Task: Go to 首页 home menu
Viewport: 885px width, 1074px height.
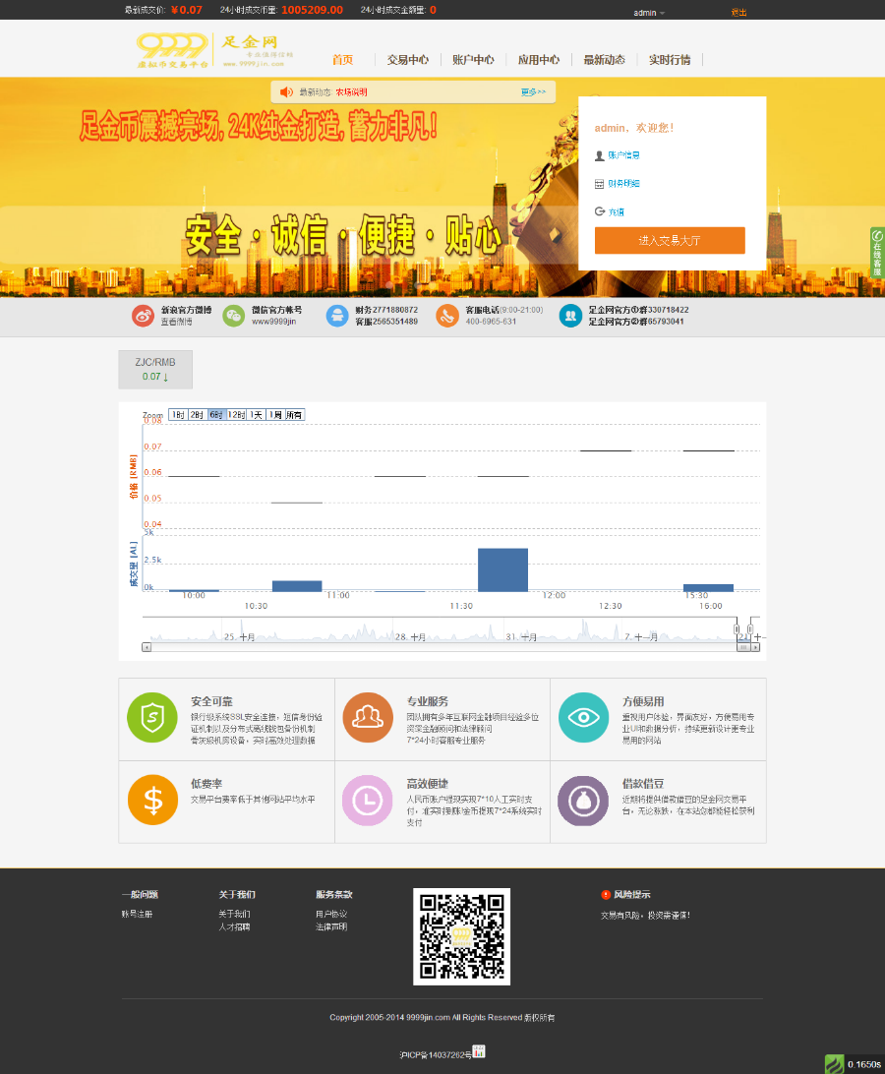Action: [342, 60]
